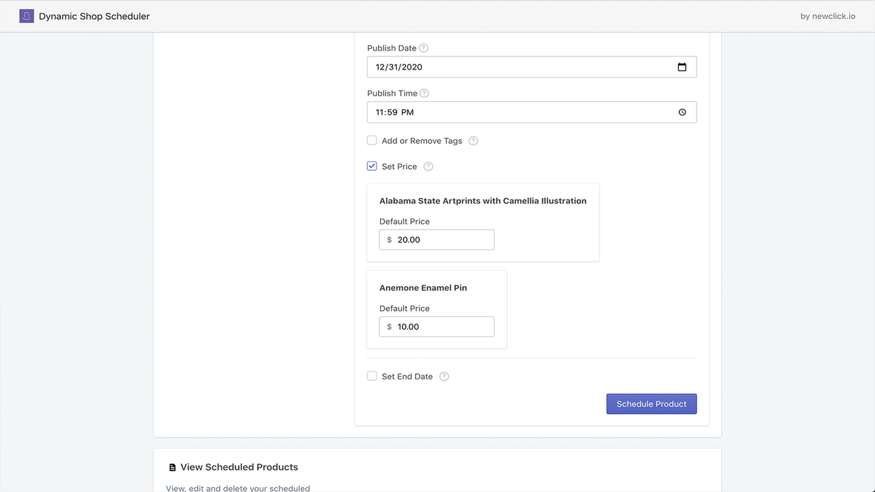
Task: Click the 'View Scheduled Products' heading
Action: tap(239, 467)
